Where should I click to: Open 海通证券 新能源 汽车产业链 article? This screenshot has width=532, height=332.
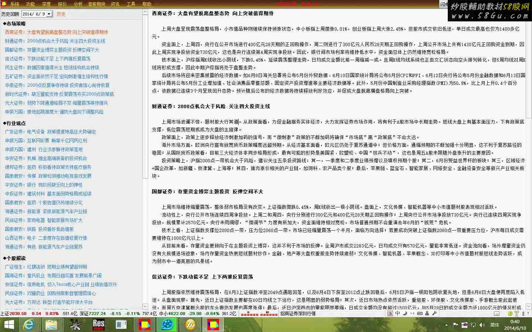46,211
